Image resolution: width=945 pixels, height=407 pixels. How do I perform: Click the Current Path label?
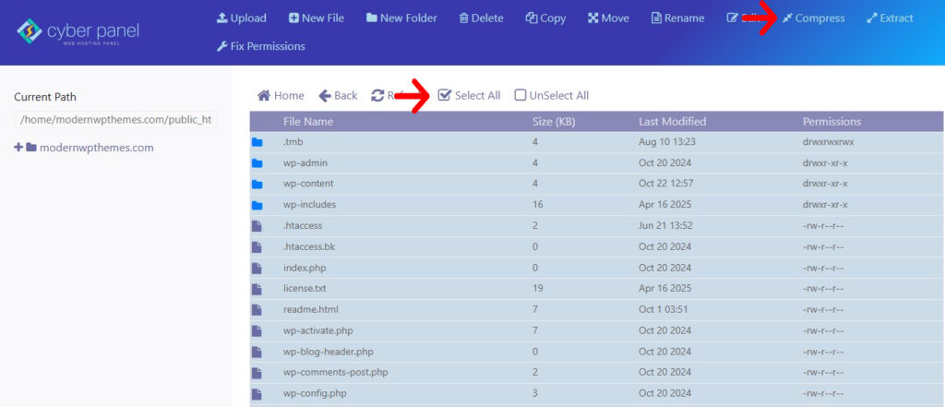click(x=45, y=97)
